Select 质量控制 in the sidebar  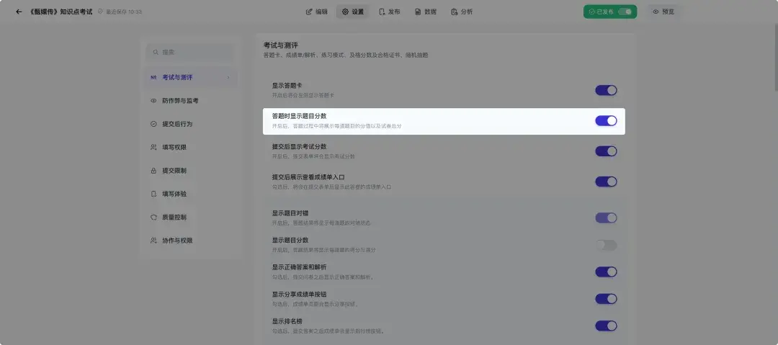(x=189, y=218)
